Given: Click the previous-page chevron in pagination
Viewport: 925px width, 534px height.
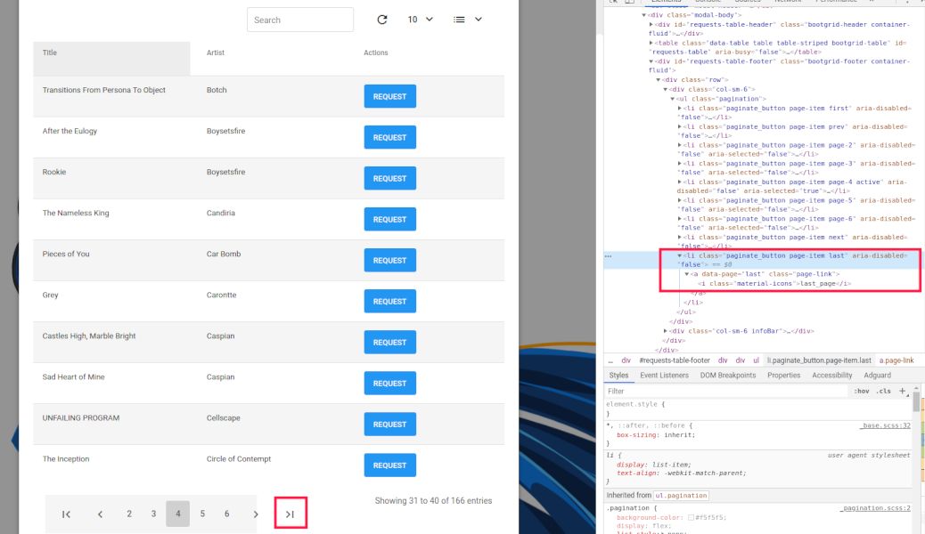Looking at the screenshot, I should 100,514.
